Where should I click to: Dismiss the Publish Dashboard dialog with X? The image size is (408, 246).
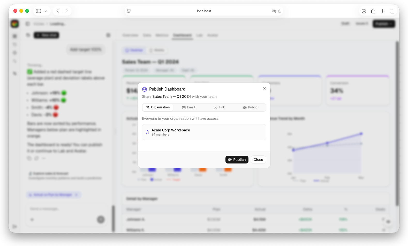(x=265, y=88)
